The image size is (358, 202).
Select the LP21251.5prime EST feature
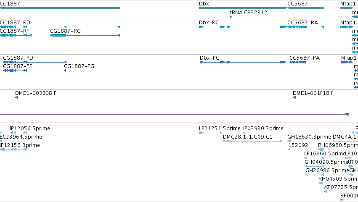210,133
